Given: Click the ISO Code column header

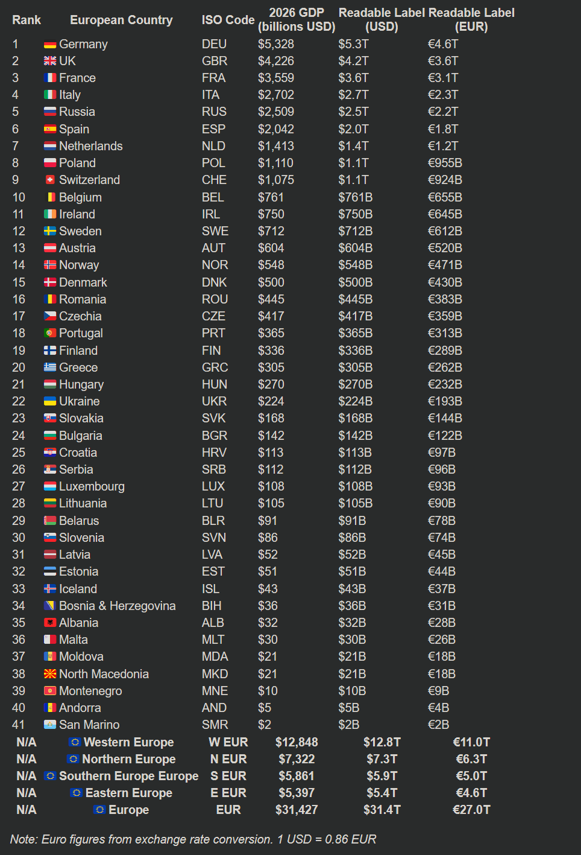Looking at the screenshot, I should point(228,20).
